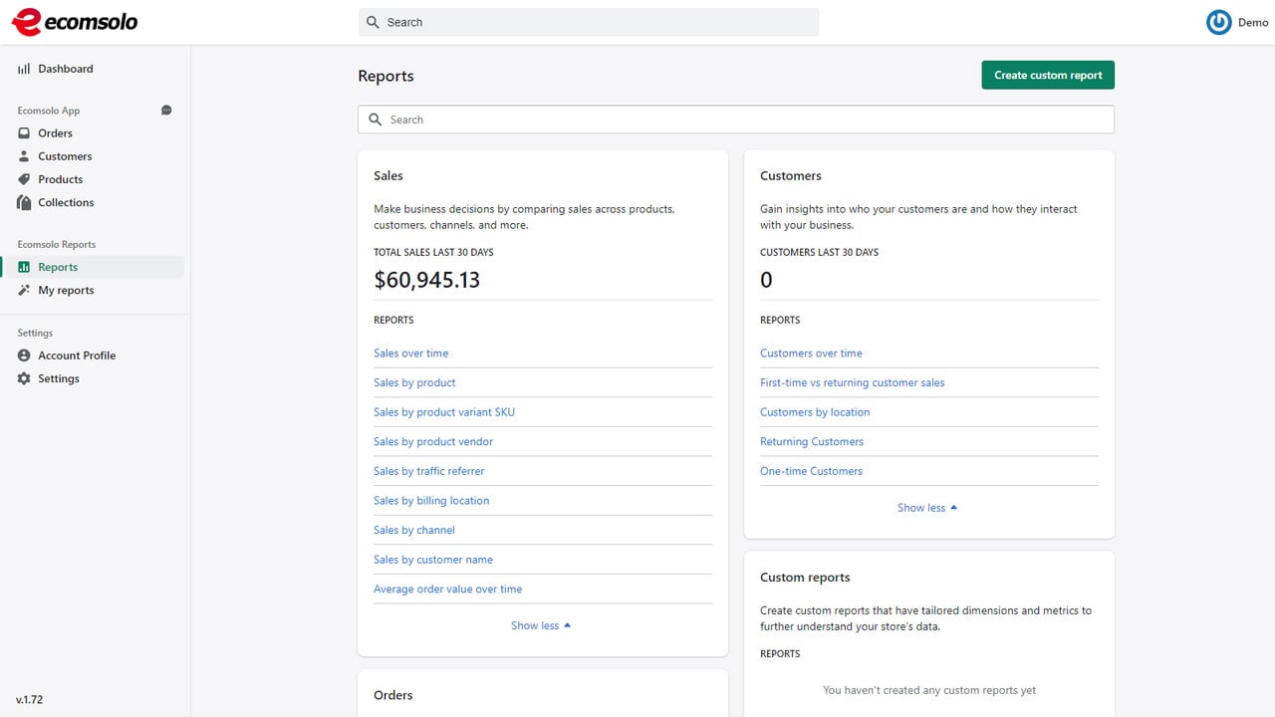This screenshot has width=1275, height=717.
Task: Click the Products tag icon
Action: tap(24, 179)
